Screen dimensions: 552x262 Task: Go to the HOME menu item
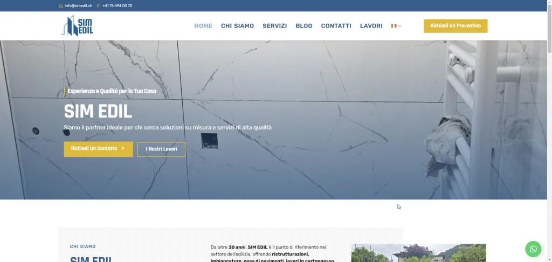tap(203, 26)
